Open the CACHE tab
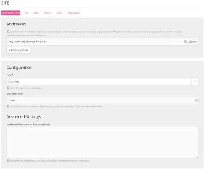The image size is (205, 169). (48, 13)
